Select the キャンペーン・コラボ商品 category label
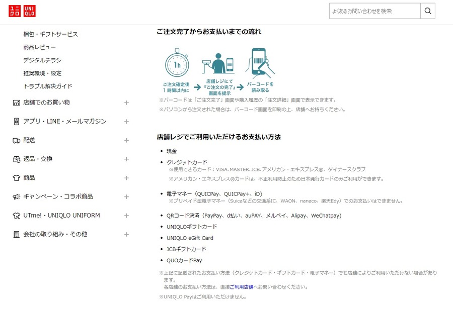Image resolution: width=453 pixels, height=310 pixels. 58,196
